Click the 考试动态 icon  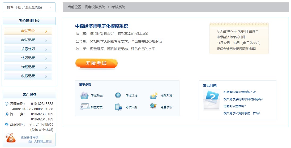coord(84,95)
